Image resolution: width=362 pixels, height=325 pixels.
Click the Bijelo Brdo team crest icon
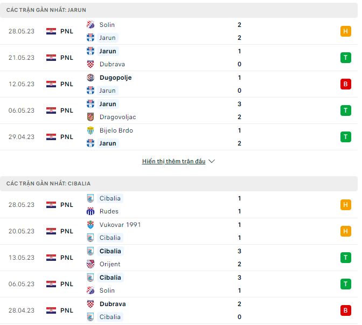tap(90, 130)
